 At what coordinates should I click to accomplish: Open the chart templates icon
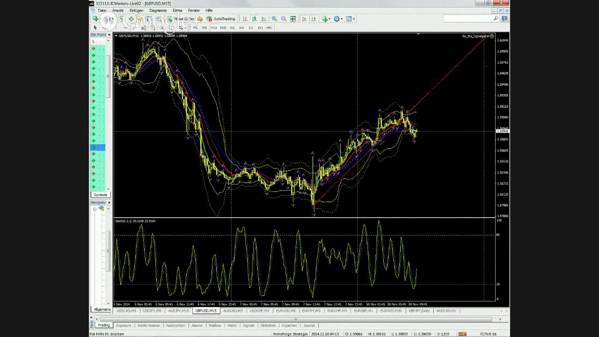[349, 19]
